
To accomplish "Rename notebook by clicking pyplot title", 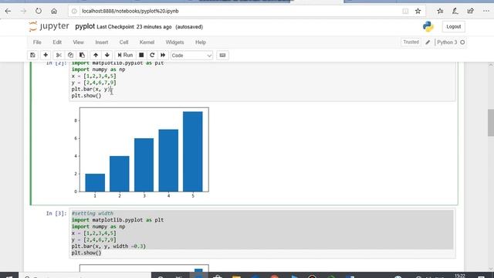I will pos(85,26).
